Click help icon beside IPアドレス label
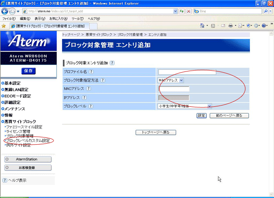The width and height of the screenshot is (274, 198). pyautogui.click(x=84, y=98)
